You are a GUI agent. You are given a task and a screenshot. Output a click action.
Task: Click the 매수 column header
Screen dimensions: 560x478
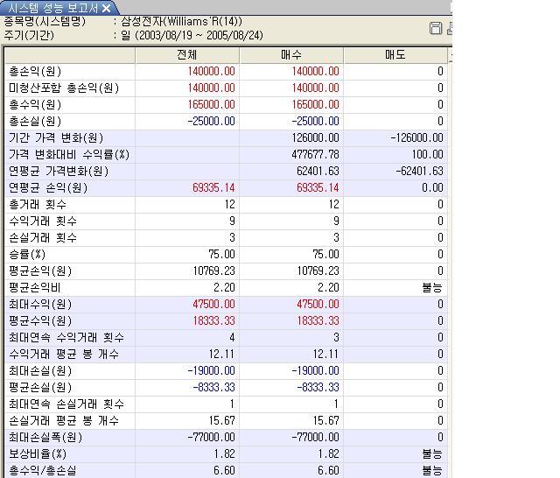290,55
